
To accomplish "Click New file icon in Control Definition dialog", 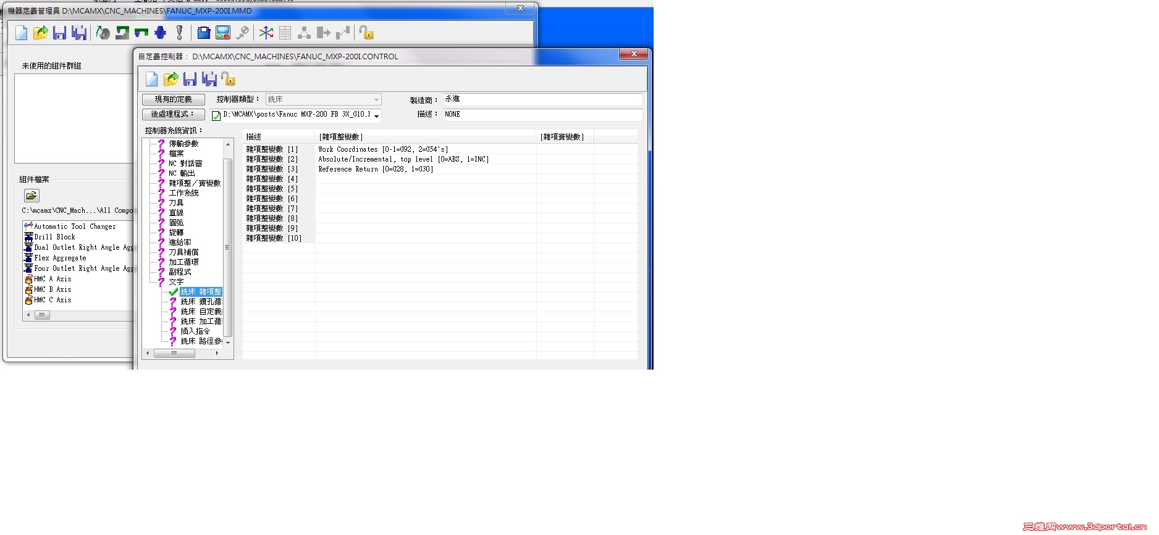I will tap(151, 79).
